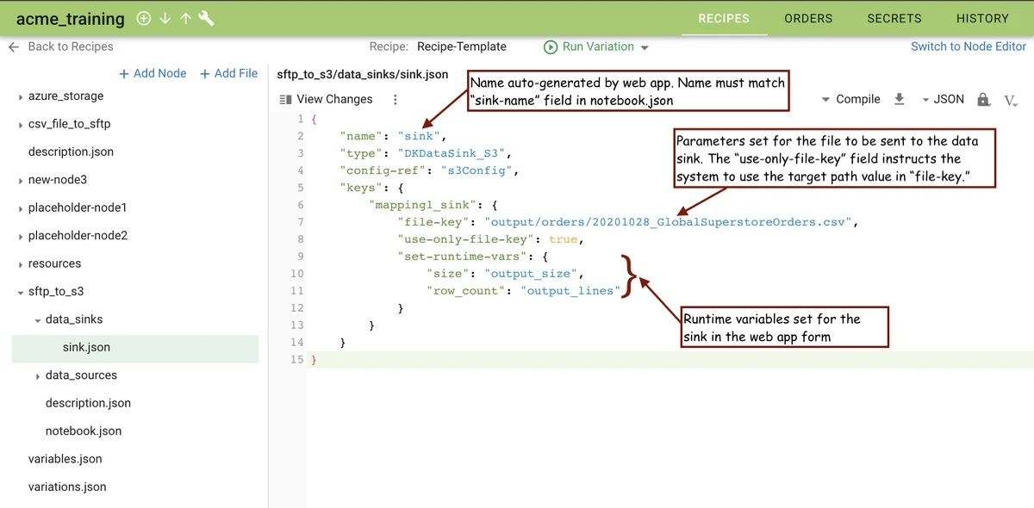Click the View Changes button
Screen dimensions: 1034x508
(327, 99)
